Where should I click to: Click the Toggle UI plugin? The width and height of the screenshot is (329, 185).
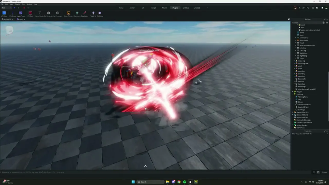93,14
